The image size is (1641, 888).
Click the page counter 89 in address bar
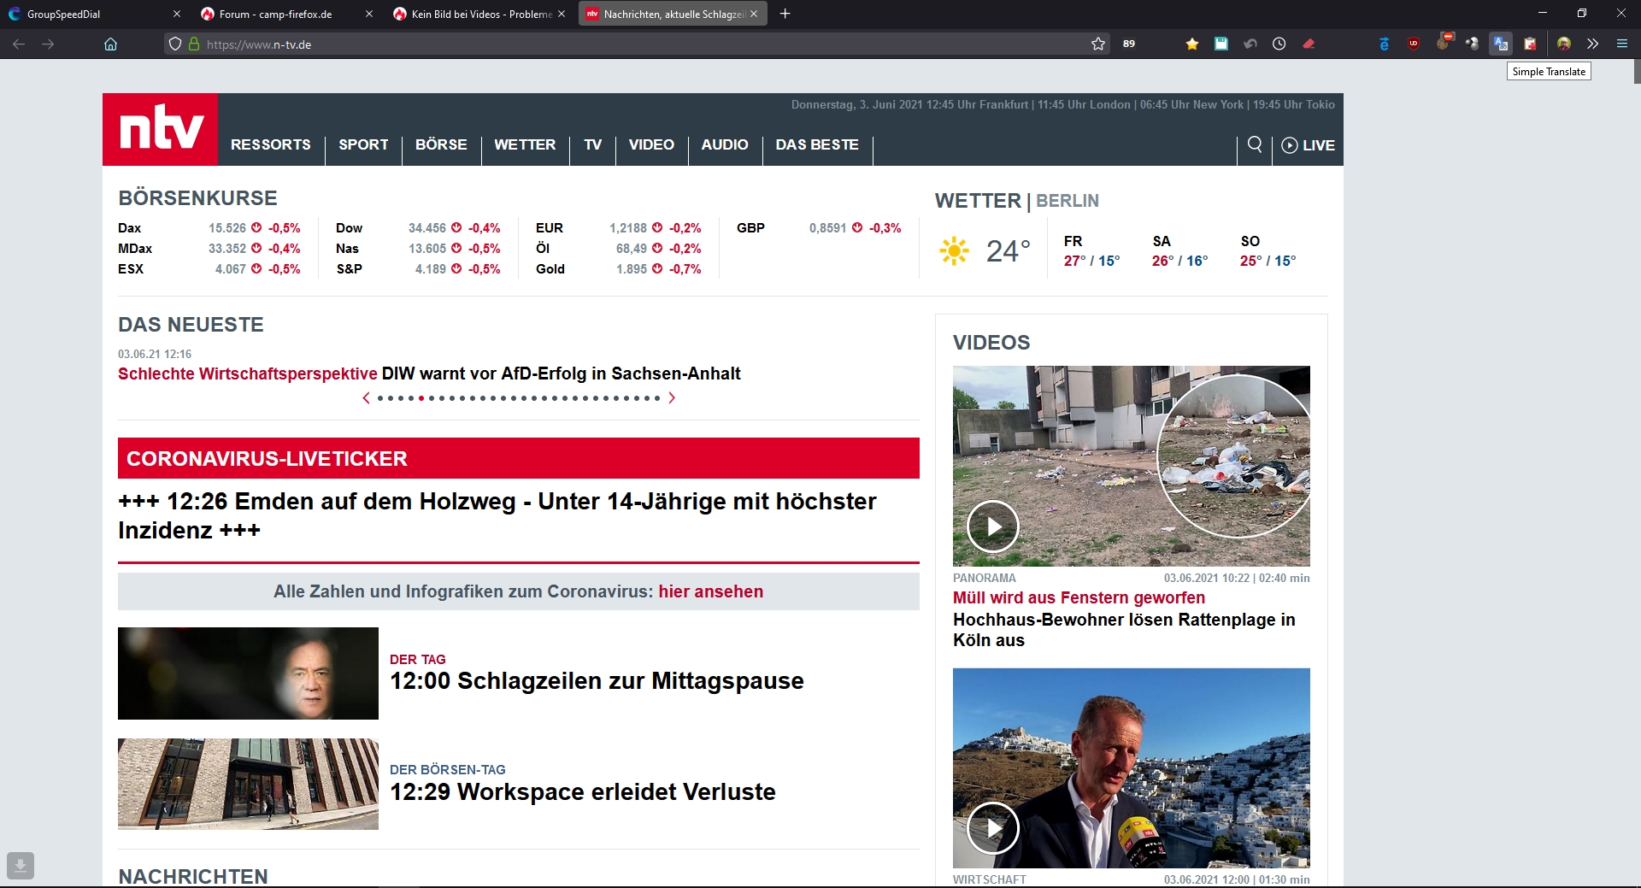point(1129,44)
